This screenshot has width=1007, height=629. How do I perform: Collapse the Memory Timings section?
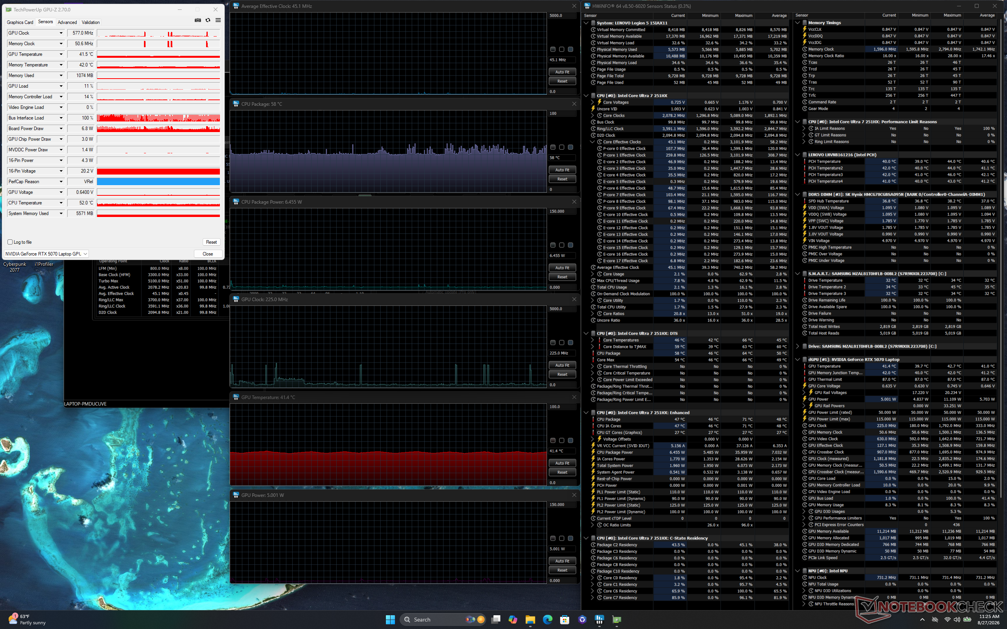click(797, 23)
